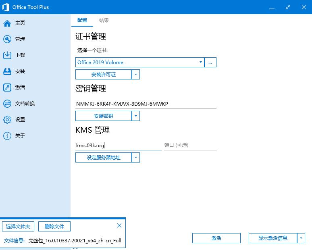Click into the product key field

coord(146,104)
